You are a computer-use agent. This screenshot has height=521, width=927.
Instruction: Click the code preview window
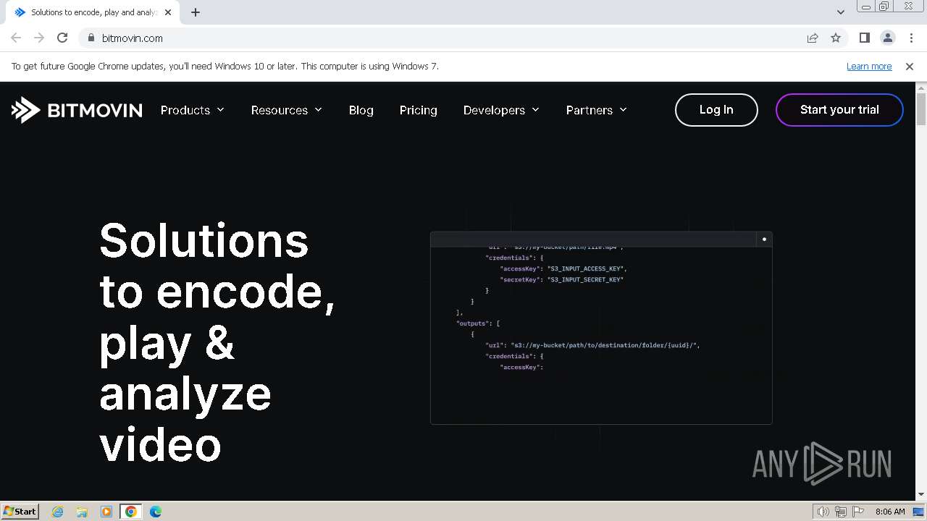[x=601, y=328]
